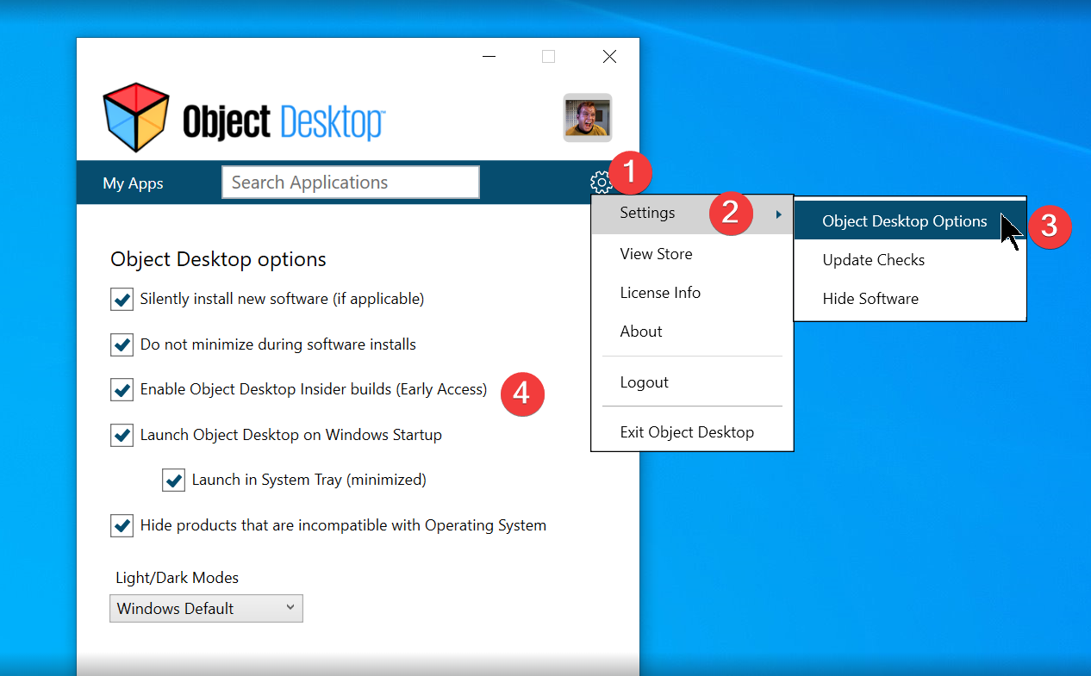Maximize the Object Desktop window
The height and width of the screenshot is (676, 1091).
[x=548, y=57]
